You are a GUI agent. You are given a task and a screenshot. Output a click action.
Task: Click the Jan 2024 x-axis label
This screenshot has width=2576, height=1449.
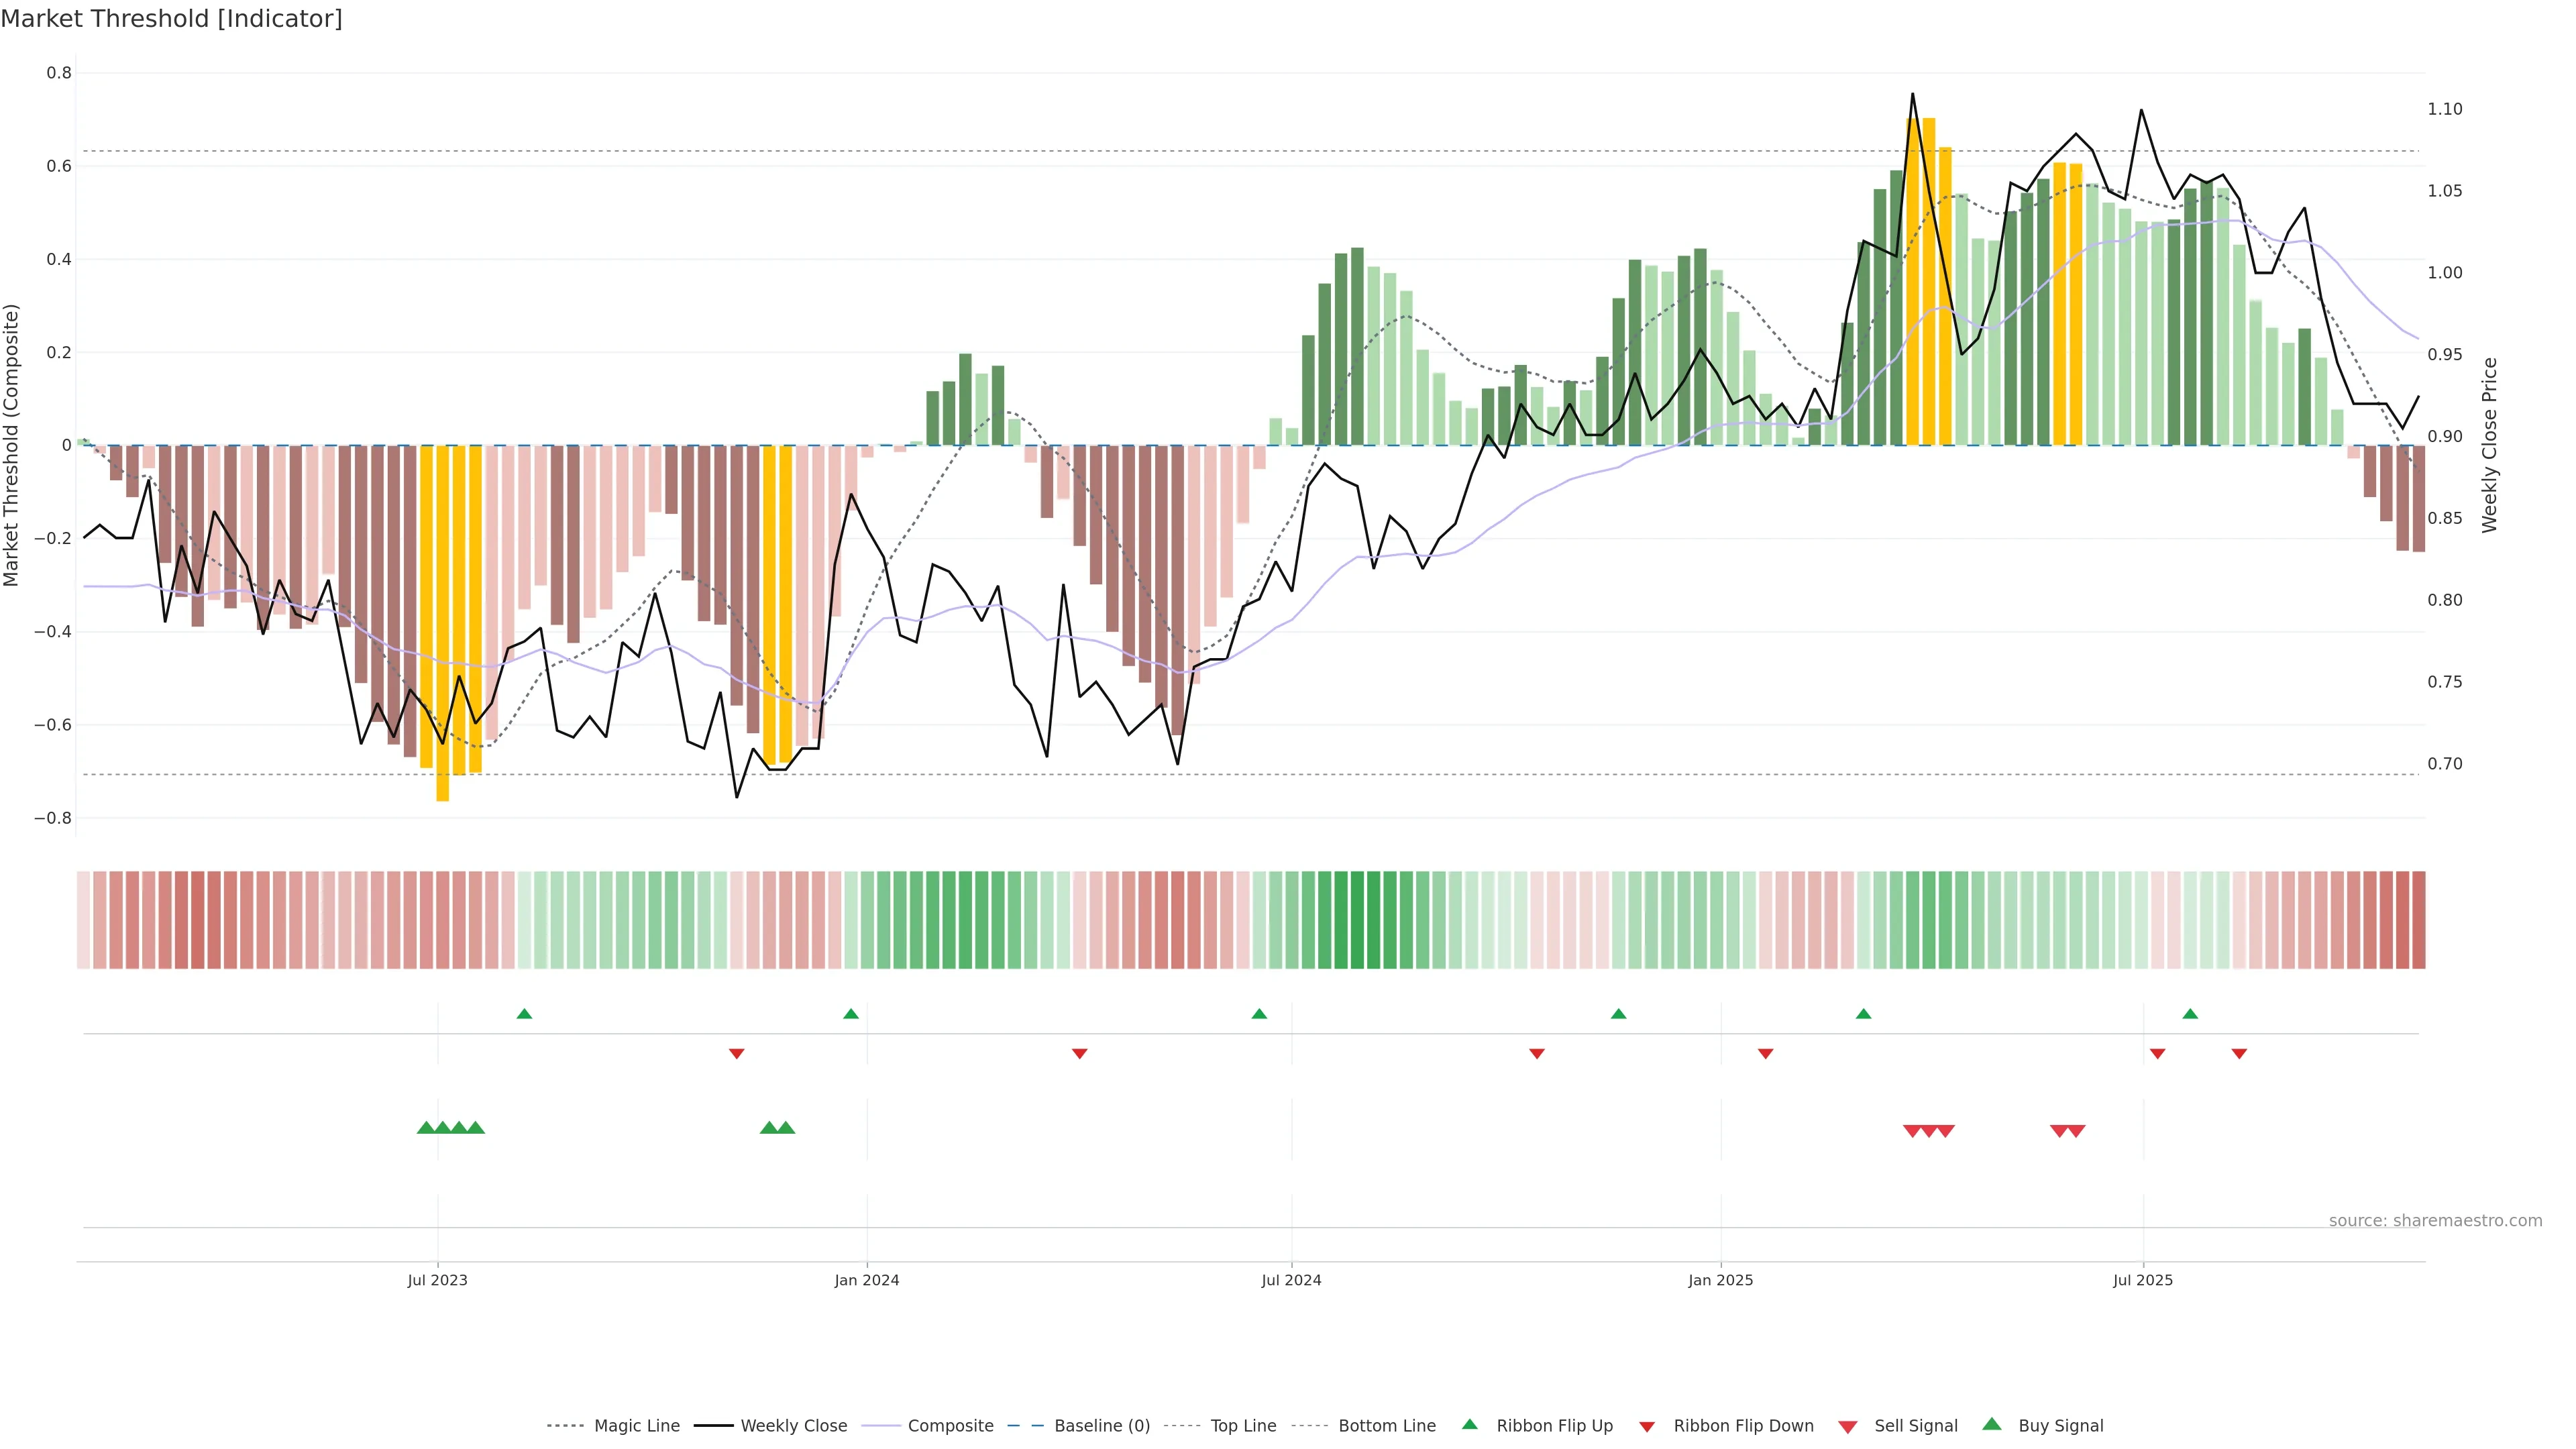[867, 1280]
